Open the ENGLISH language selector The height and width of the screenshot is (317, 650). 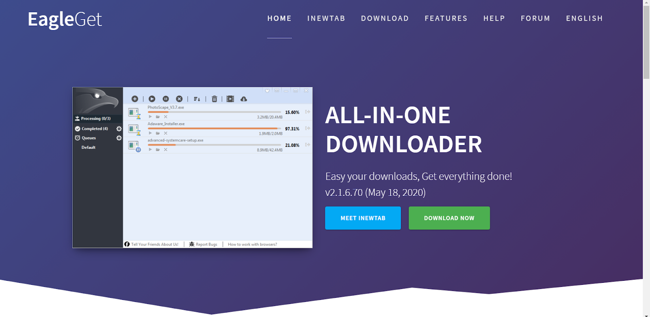585,18
